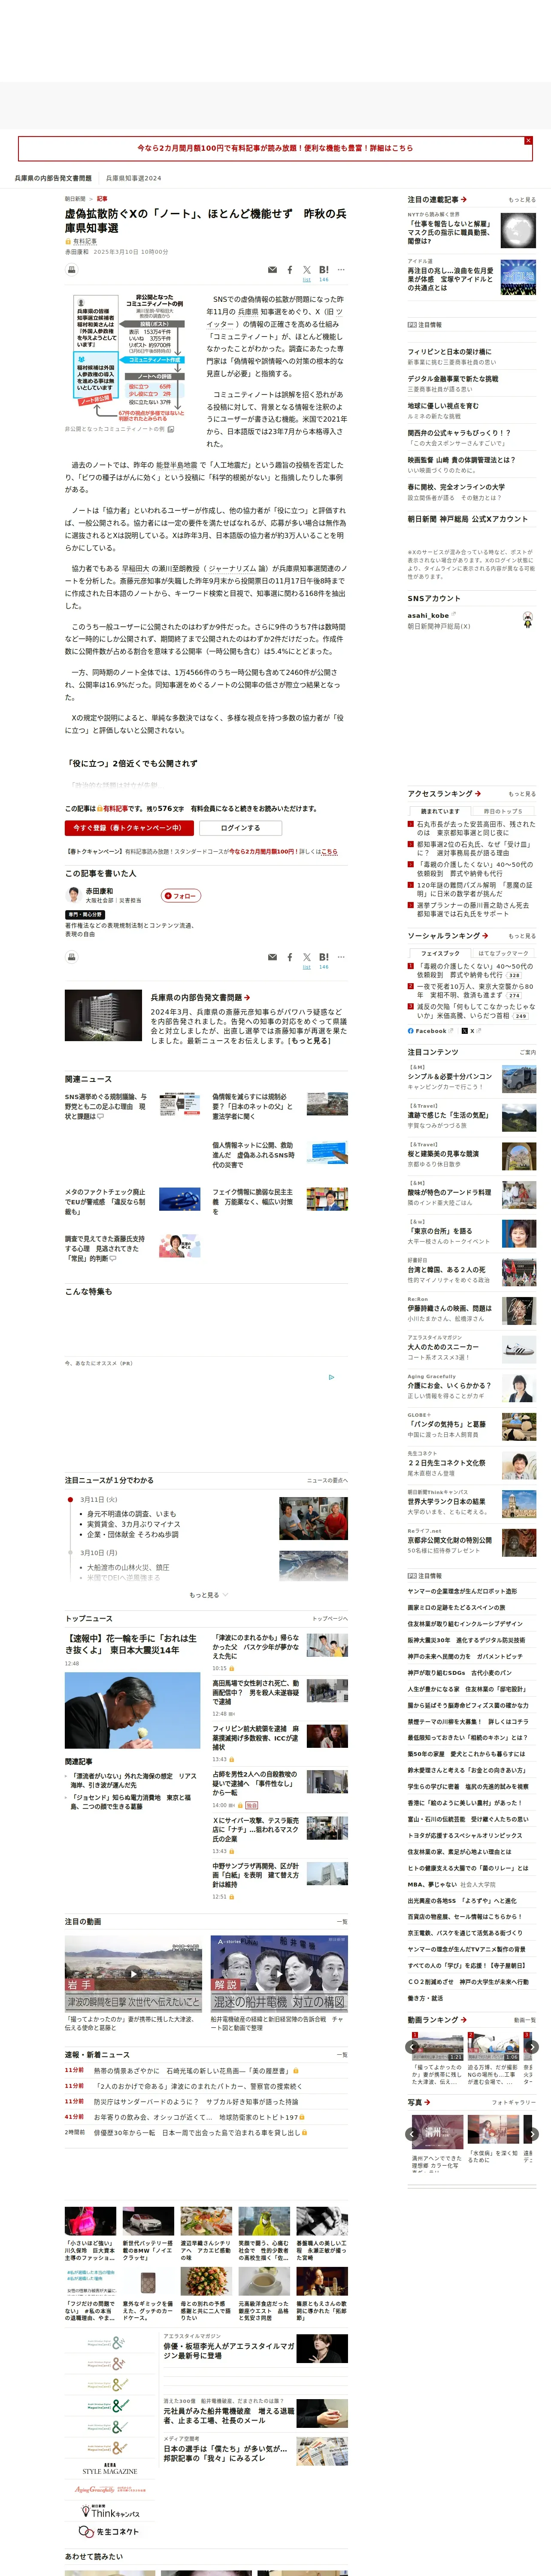
Task: Open トップページへ link near top news
Action: pyautogui.click(x=330, y=1618)
